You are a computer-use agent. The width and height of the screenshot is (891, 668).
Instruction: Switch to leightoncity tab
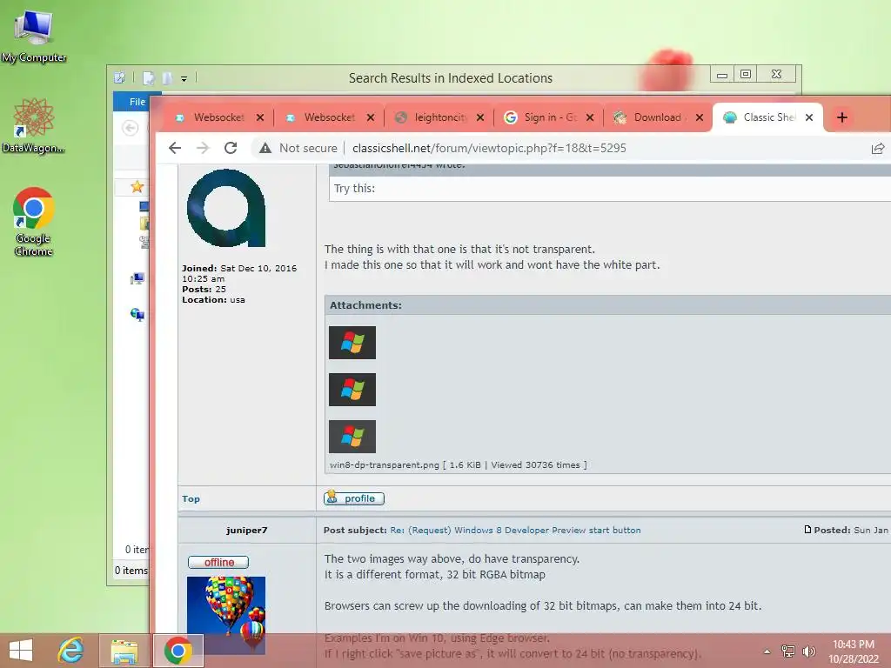coord(439,117)
